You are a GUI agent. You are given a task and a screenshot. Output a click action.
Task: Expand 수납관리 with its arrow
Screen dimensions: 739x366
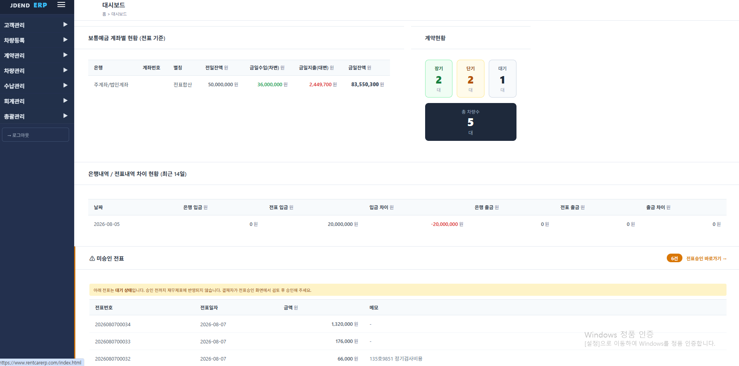tap(65, 85)
